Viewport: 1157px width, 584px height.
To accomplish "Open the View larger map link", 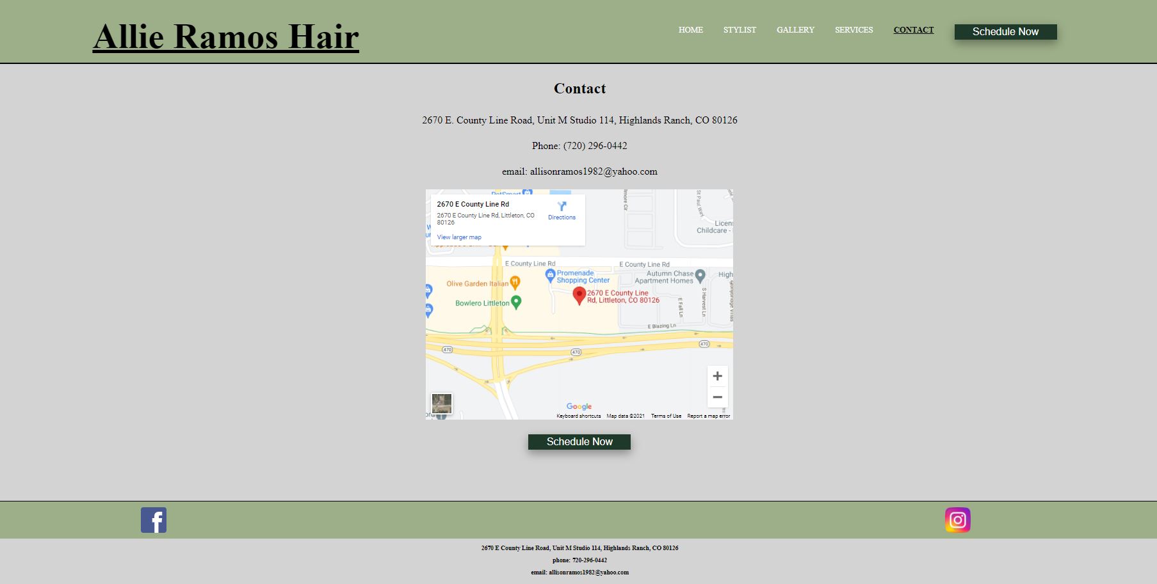I will click(x=459, y=237).
